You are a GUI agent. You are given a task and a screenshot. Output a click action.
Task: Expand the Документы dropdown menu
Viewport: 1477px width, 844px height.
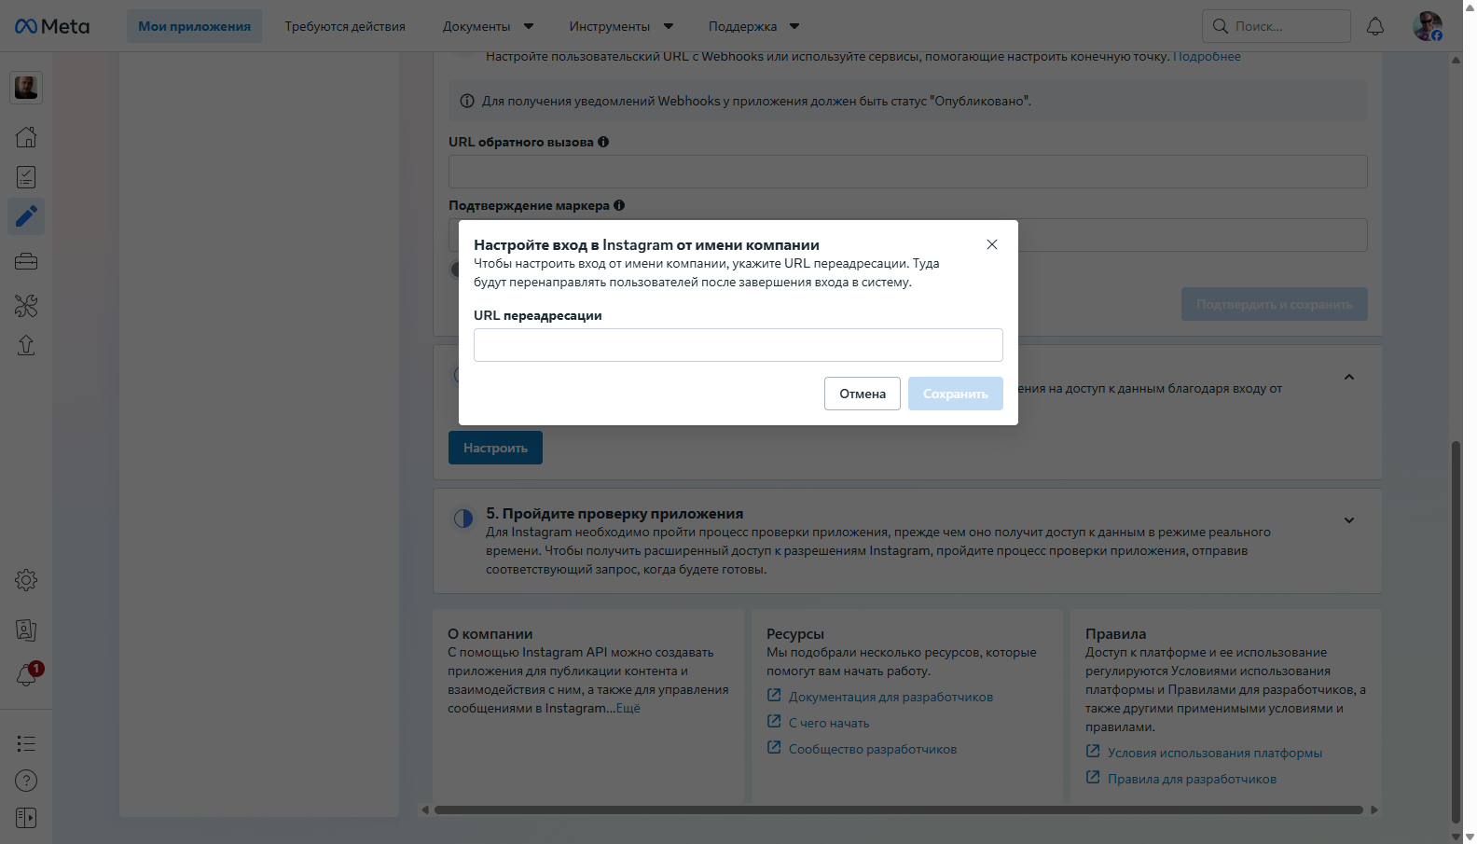(x=489, y=26)
